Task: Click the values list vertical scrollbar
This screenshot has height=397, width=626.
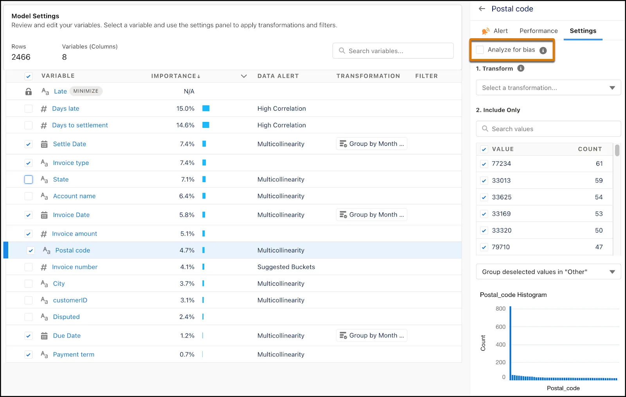Action: point(617,150)
